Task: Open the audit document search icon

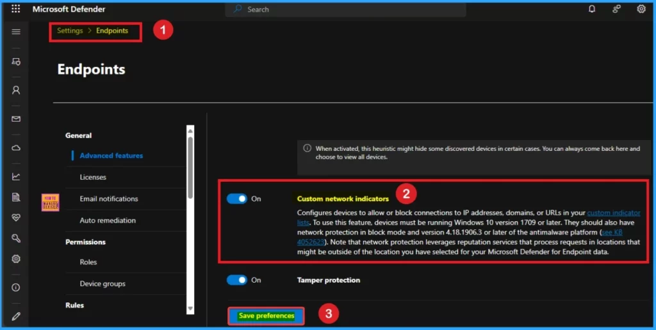Action: 16,197
